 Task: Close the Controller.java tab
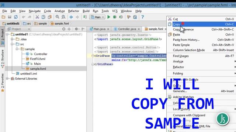(x=139, y=29)
